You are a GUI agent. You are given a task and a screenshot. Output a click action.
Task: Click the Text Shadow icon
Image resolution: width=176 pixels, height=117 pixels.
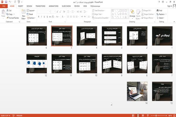coord(47,17)
